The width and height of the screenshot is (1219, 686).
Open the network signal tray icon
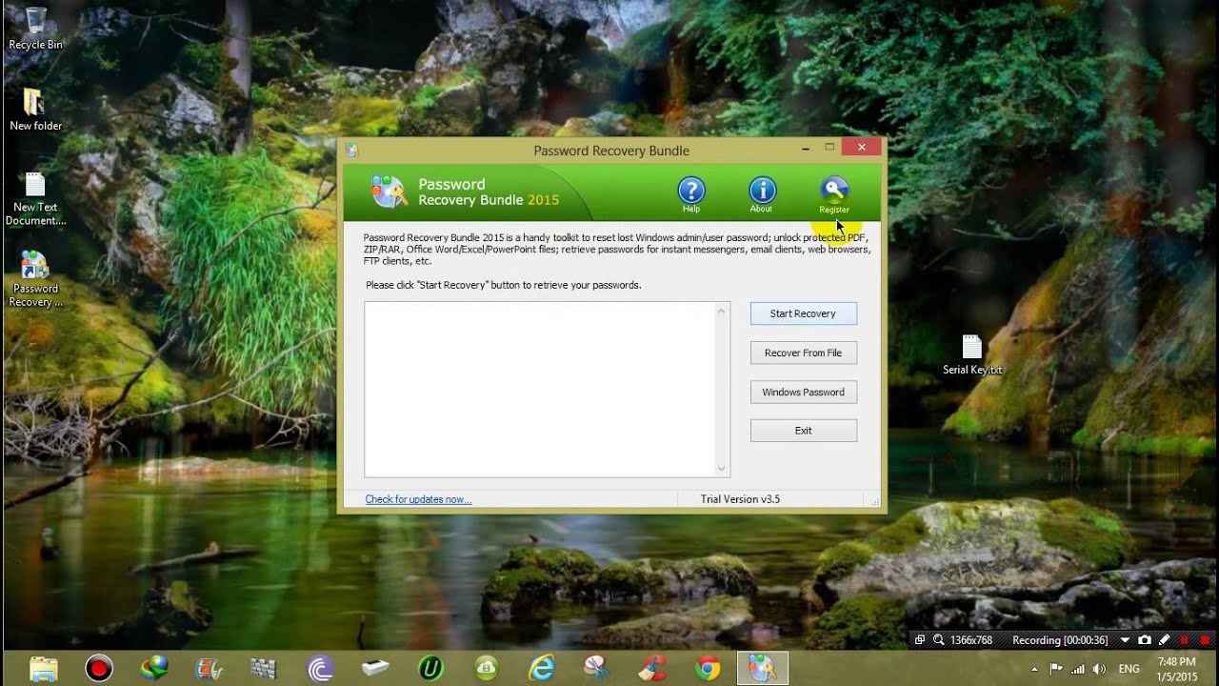tap(1079, 669)
